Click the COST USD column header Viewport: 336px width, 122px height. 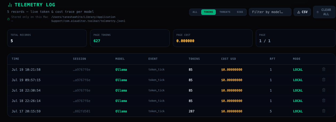click(x=229, y=59)
